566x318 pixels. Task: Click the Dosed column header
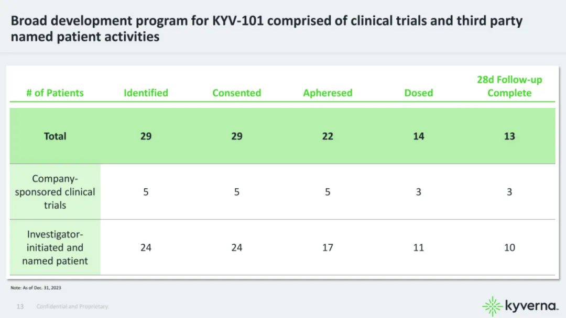tap(418, 93)
